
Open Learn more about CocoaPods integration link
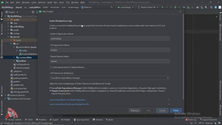tap(68, 100)
